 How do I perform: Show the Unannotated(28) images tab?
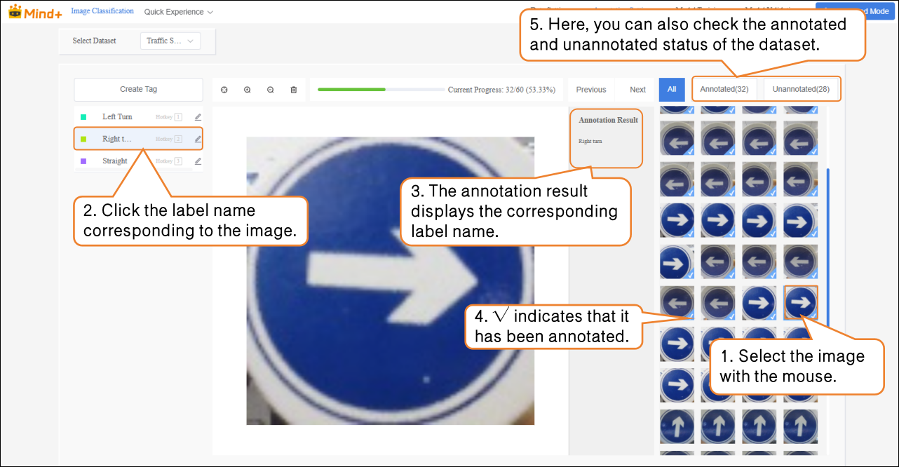tap(801, 89)
